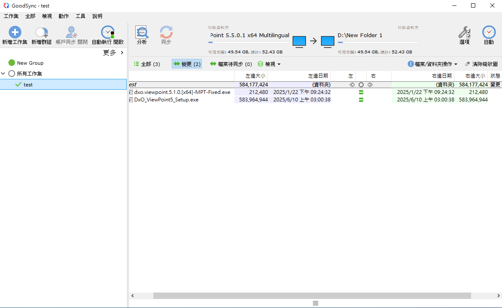Image resolution: width=502 pixels, height=308 pixels.
Task: Click the 左 column header
Action: tap(343, 76)
